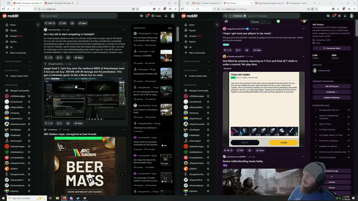Screen dimensions: 358x201
Task: Click the Search Reddit field in left window
Action: [79, 16]
